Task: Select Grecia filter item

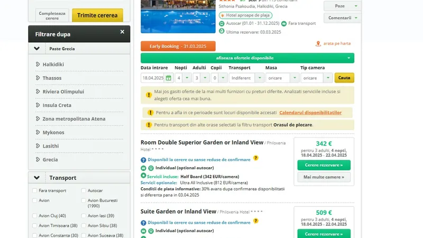Action: 50,160
